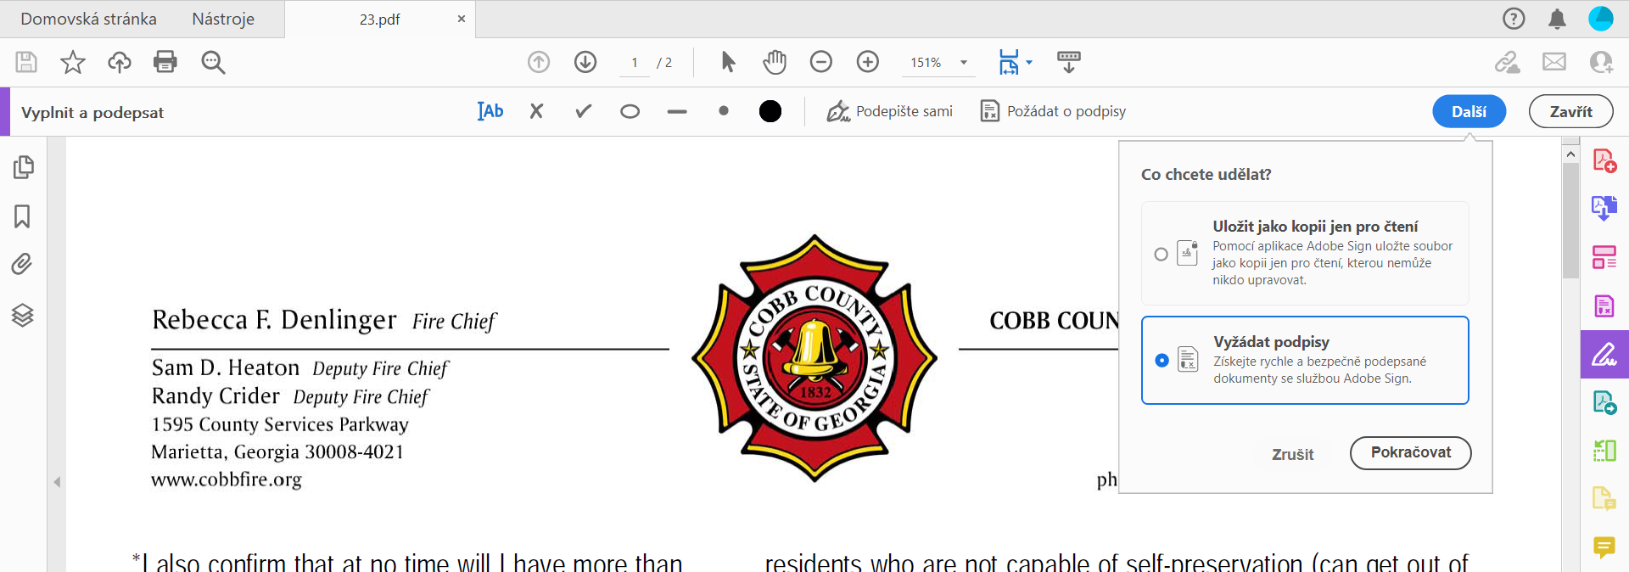Expand the left navigation pane arrow

tap(57, 482)
